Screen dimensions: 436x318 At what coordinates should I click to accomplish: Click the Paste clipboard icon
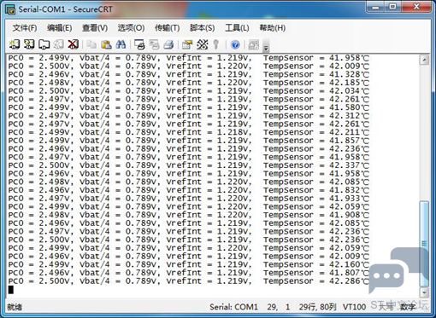coord(106,44)
